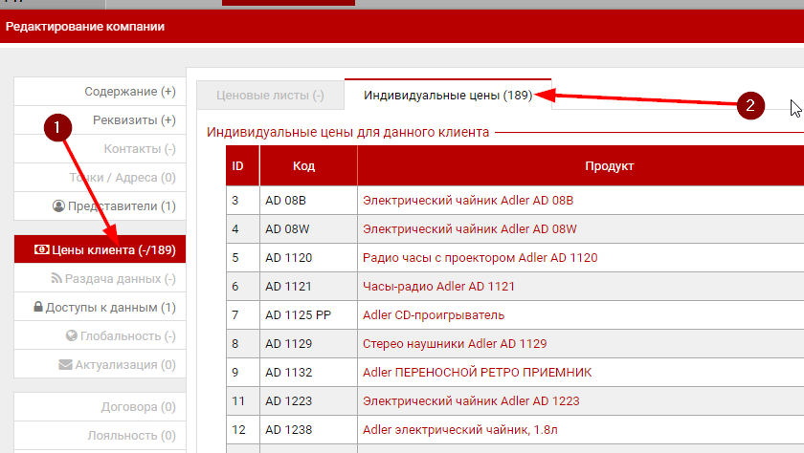Open the Ценовые листы tab

click(270, 96)
